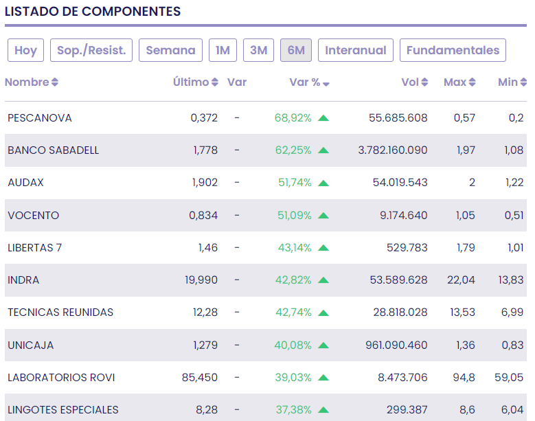
Task: Click the LABORATORIOS ROVI name
Action: (61, 378)
